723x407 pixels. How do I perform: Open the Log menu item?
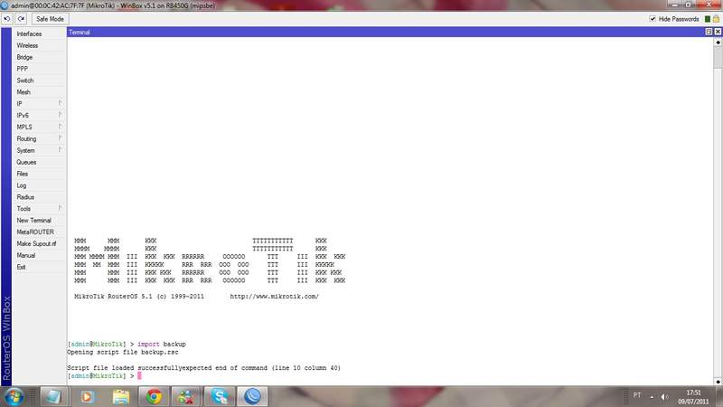pos(21,185)
